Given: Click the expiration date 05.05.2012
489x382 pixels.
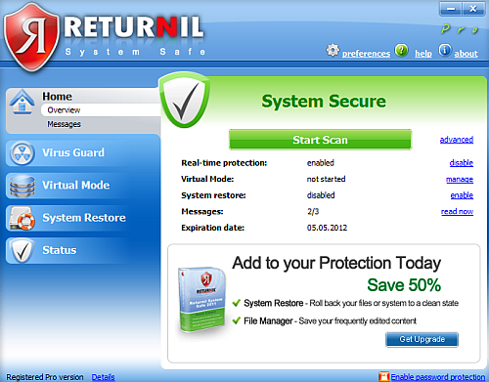Looking at the screenshot, I should (x=327, y=228).
